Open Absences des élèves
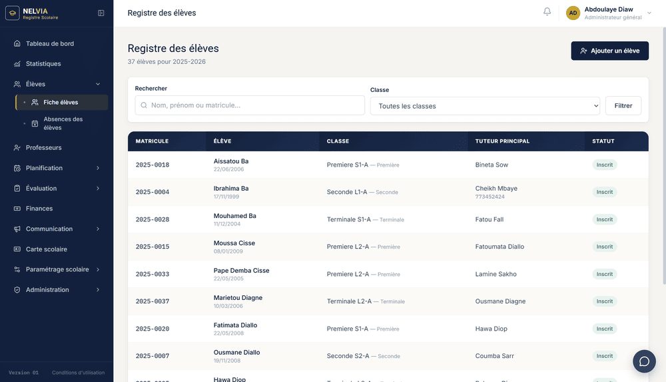Image resolution: width=666 pixels, height=382 pixels. (x=63, y=123)
